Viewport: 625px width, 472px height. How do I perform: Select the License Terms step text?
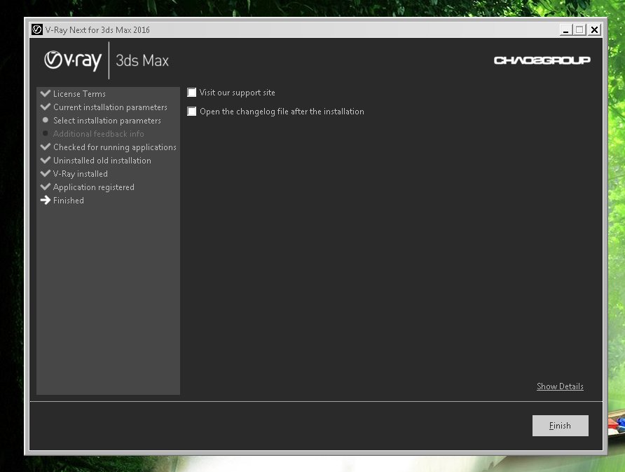click(79, 94)
